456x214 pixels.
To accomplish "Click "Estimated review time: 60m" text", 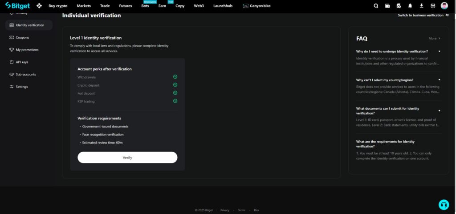I will (102, 143).
